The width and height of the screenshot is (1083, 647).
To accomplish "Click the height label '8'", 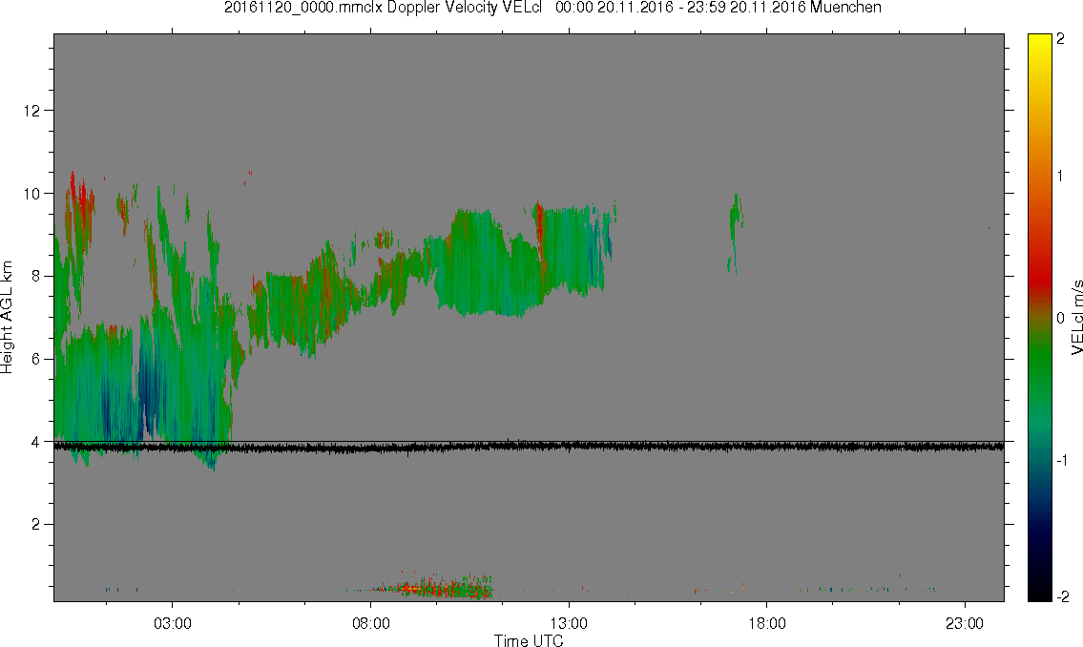I will [x=36, y=276].
